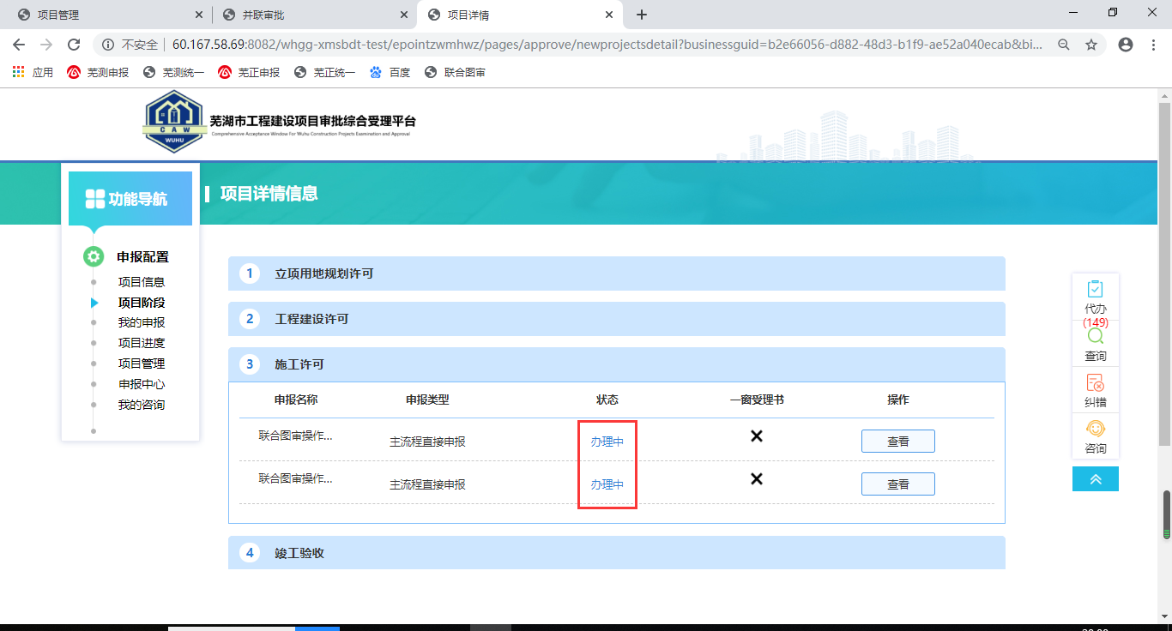The width and height of the screenshot is (1172, 631).
Task: Open the Chrome profile avatar icon
Action: point(1126,45)
